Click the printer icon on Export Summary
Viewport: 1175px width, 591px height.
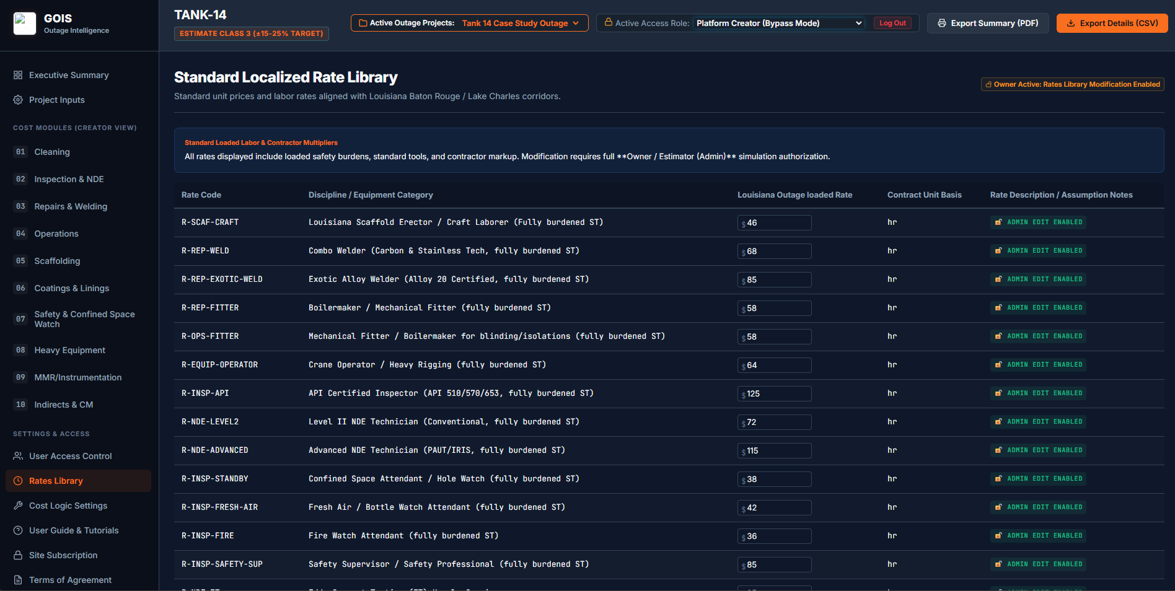[942, 23]
